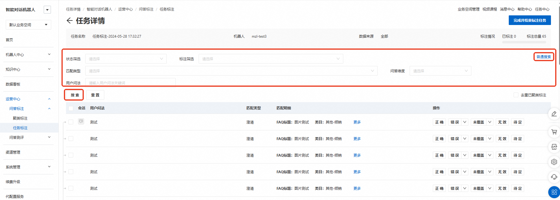The height and width of the screenshot is (200, 560).
Task: Open the 未覆盖 dropdown arrow in first row
Action: coord(490,122)
